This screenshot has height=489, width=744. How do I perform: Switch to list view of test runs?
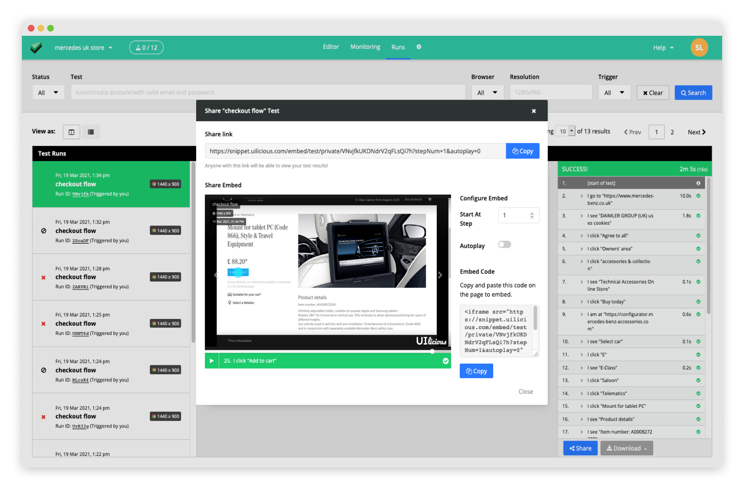pos(90,131)
